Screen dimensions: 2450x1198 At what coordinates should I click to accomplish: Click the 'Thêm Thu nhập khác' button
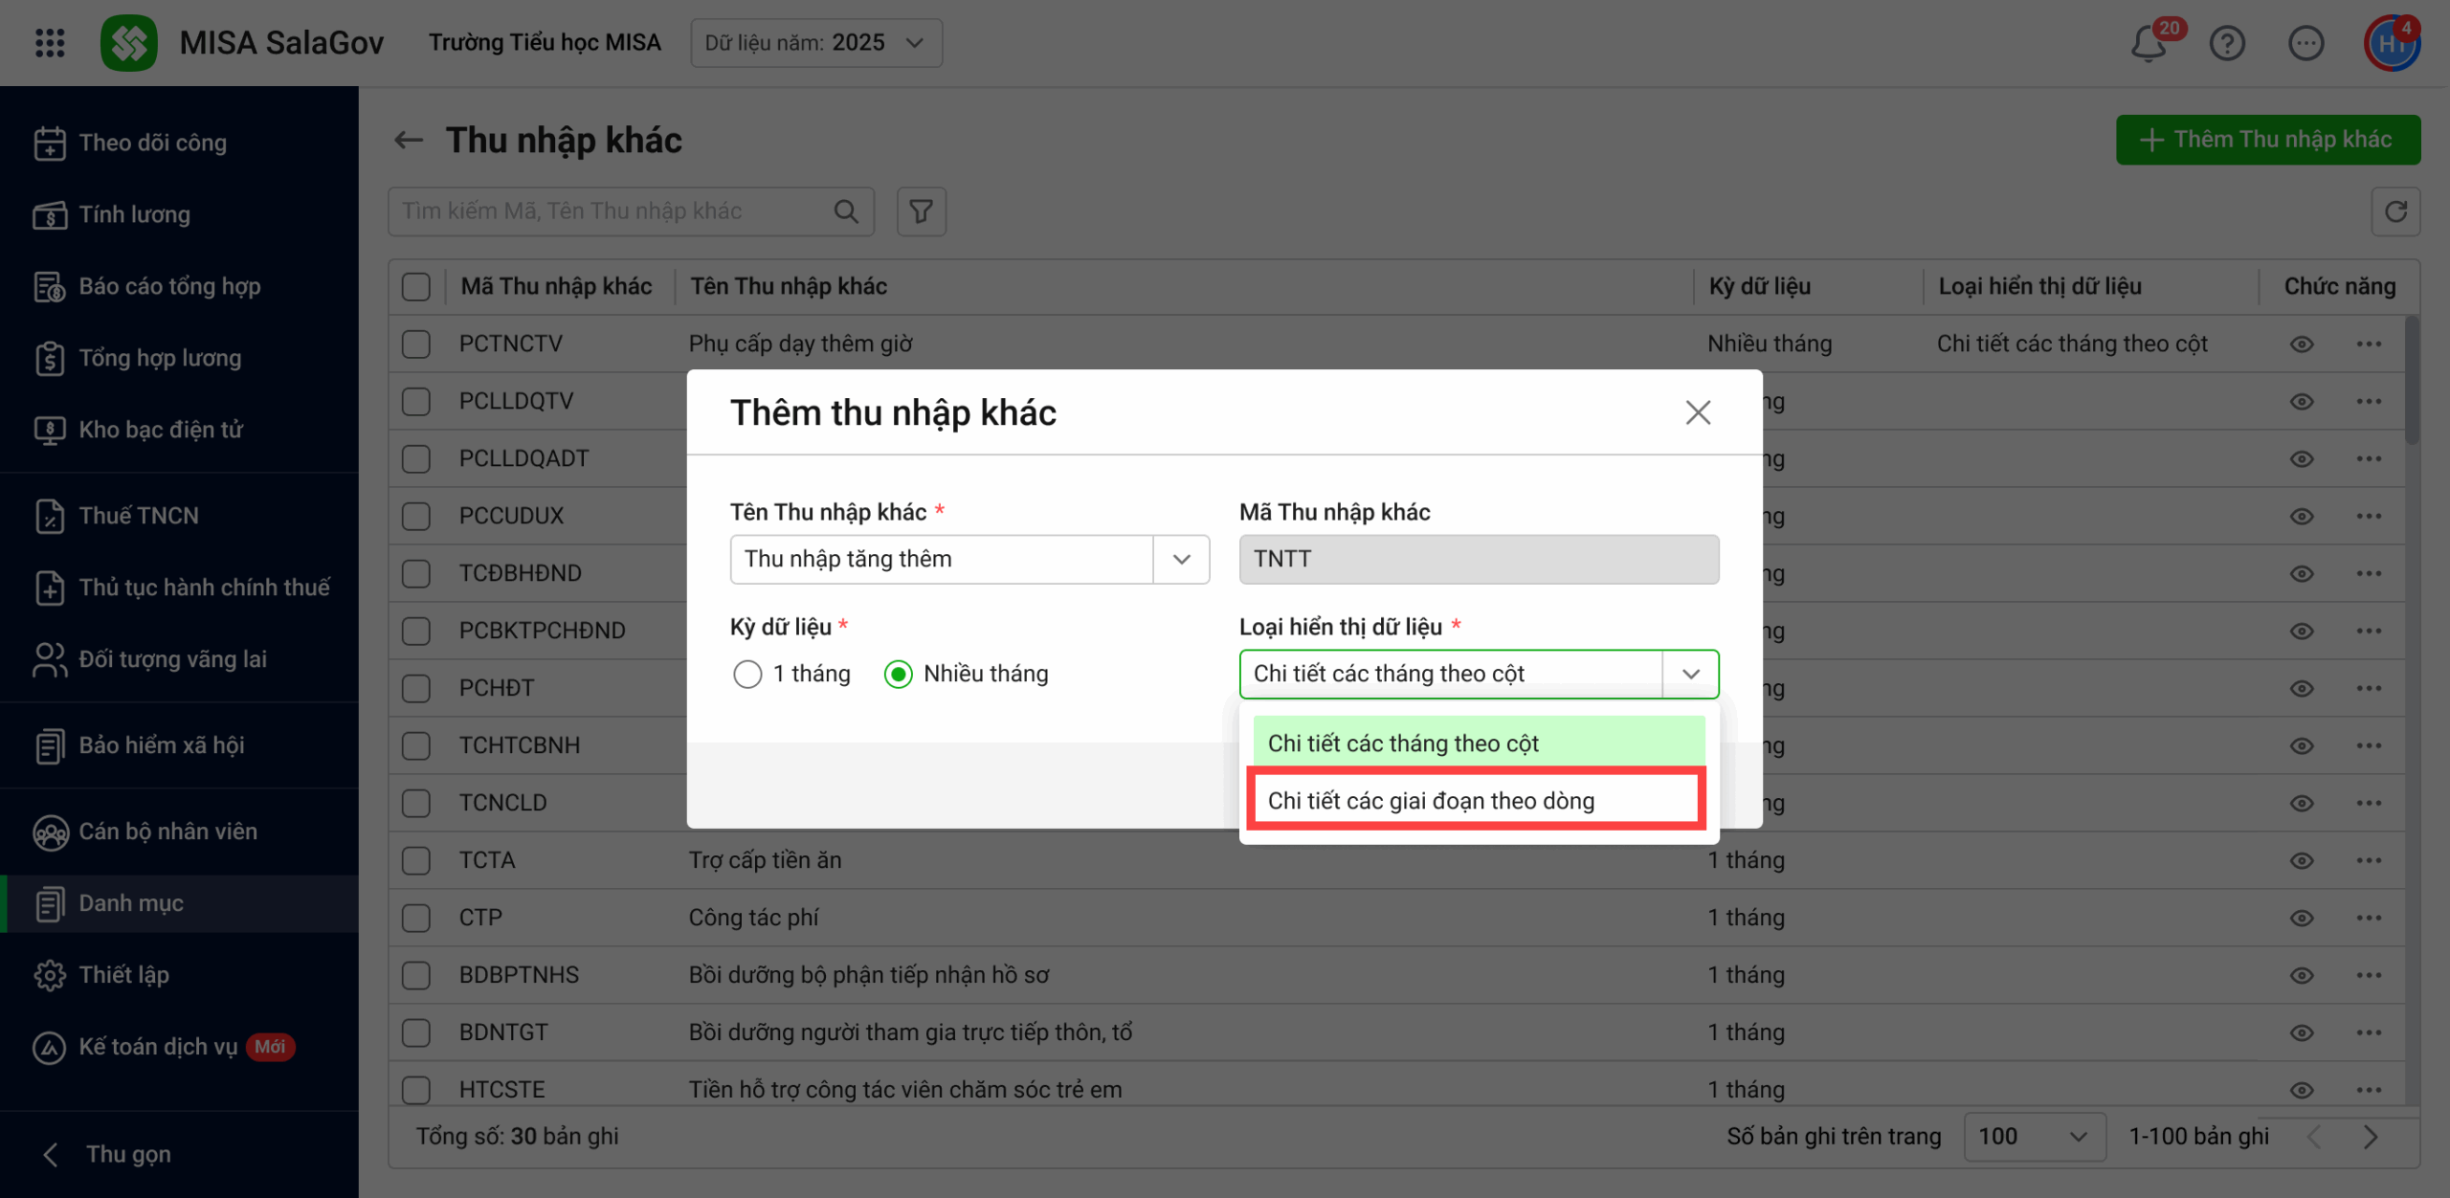[2267, 141]
